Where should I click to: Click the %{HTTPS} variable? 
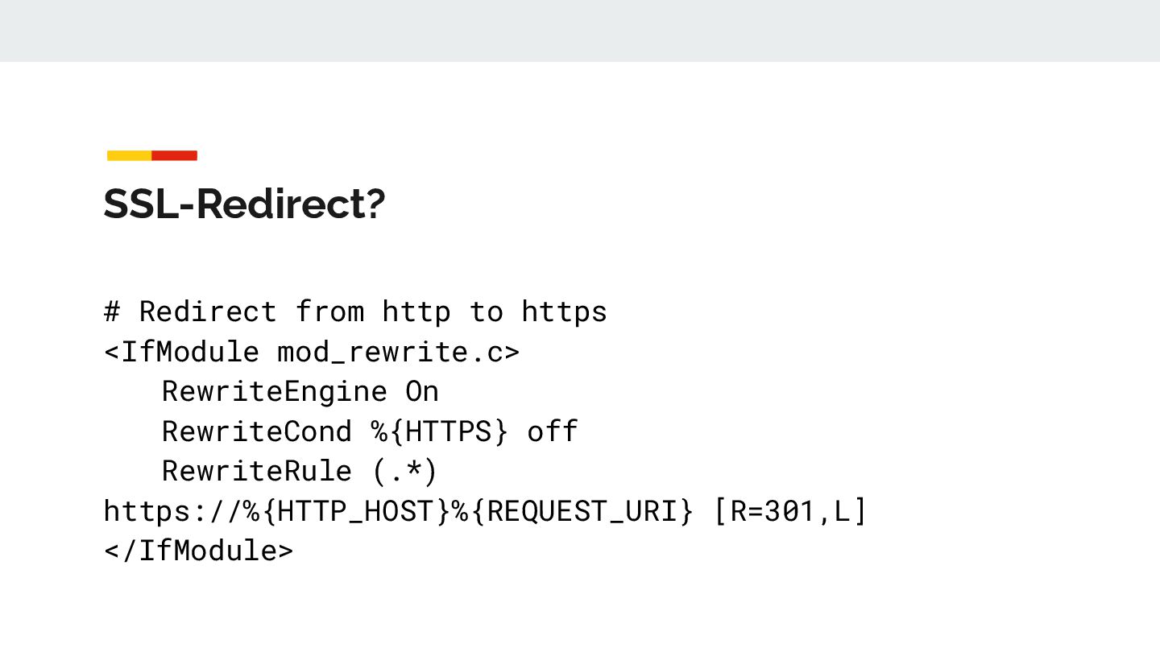click(440, 431)
